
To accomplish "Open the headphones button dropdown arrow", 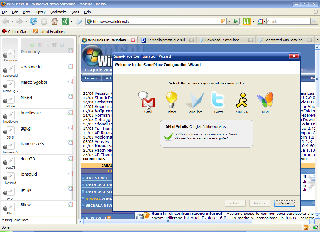I will pyautogui.click(x=254, y=22).
